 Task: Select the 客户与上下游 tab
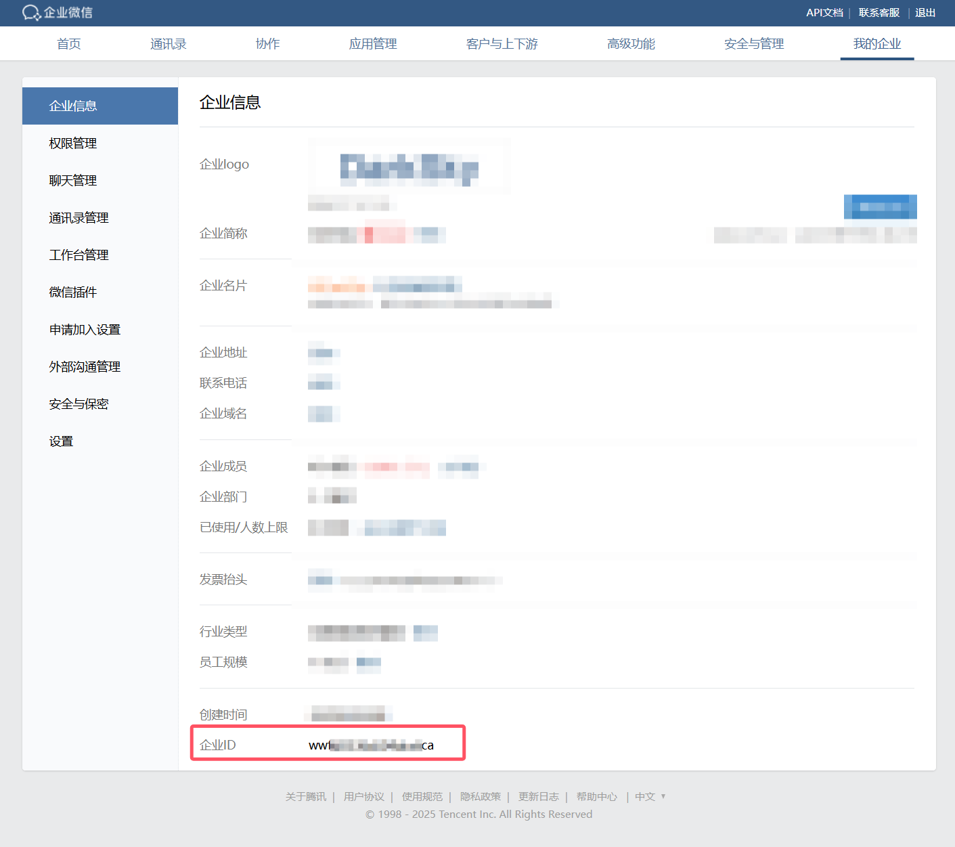(502, 44)
